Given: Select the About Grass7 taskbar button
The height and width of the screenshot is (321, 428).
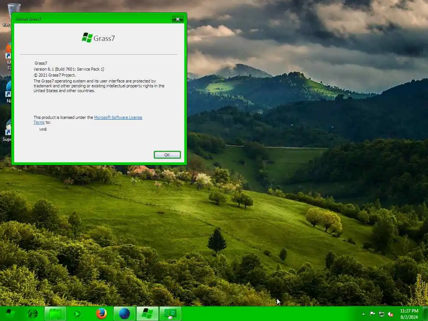Looking at the screenshot, I should point(147,313).
